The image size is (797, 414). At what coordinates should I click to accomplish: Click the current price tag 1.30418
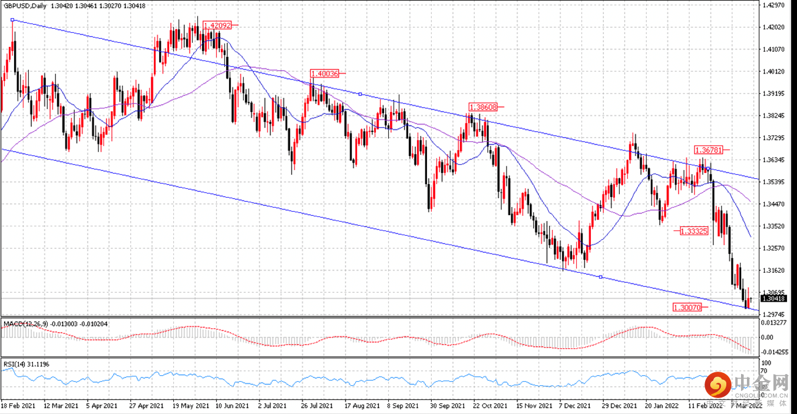773,299
